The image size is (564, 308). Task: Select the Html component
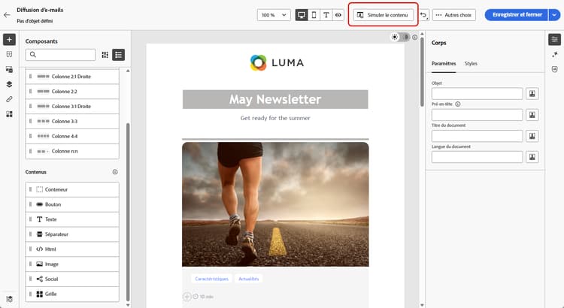tap(72, 249)
